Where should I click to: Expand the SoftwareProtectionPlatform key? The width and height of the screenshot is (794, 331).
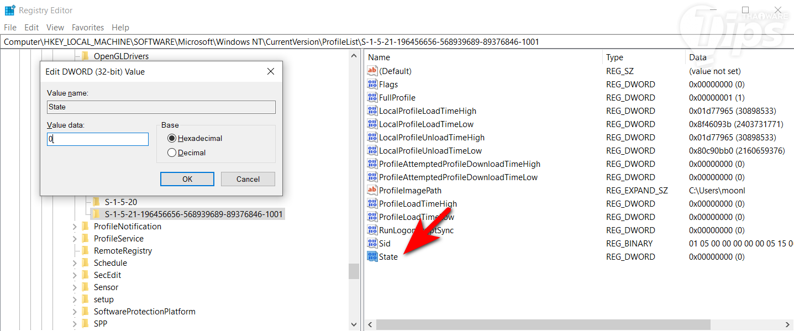(75, 311)
